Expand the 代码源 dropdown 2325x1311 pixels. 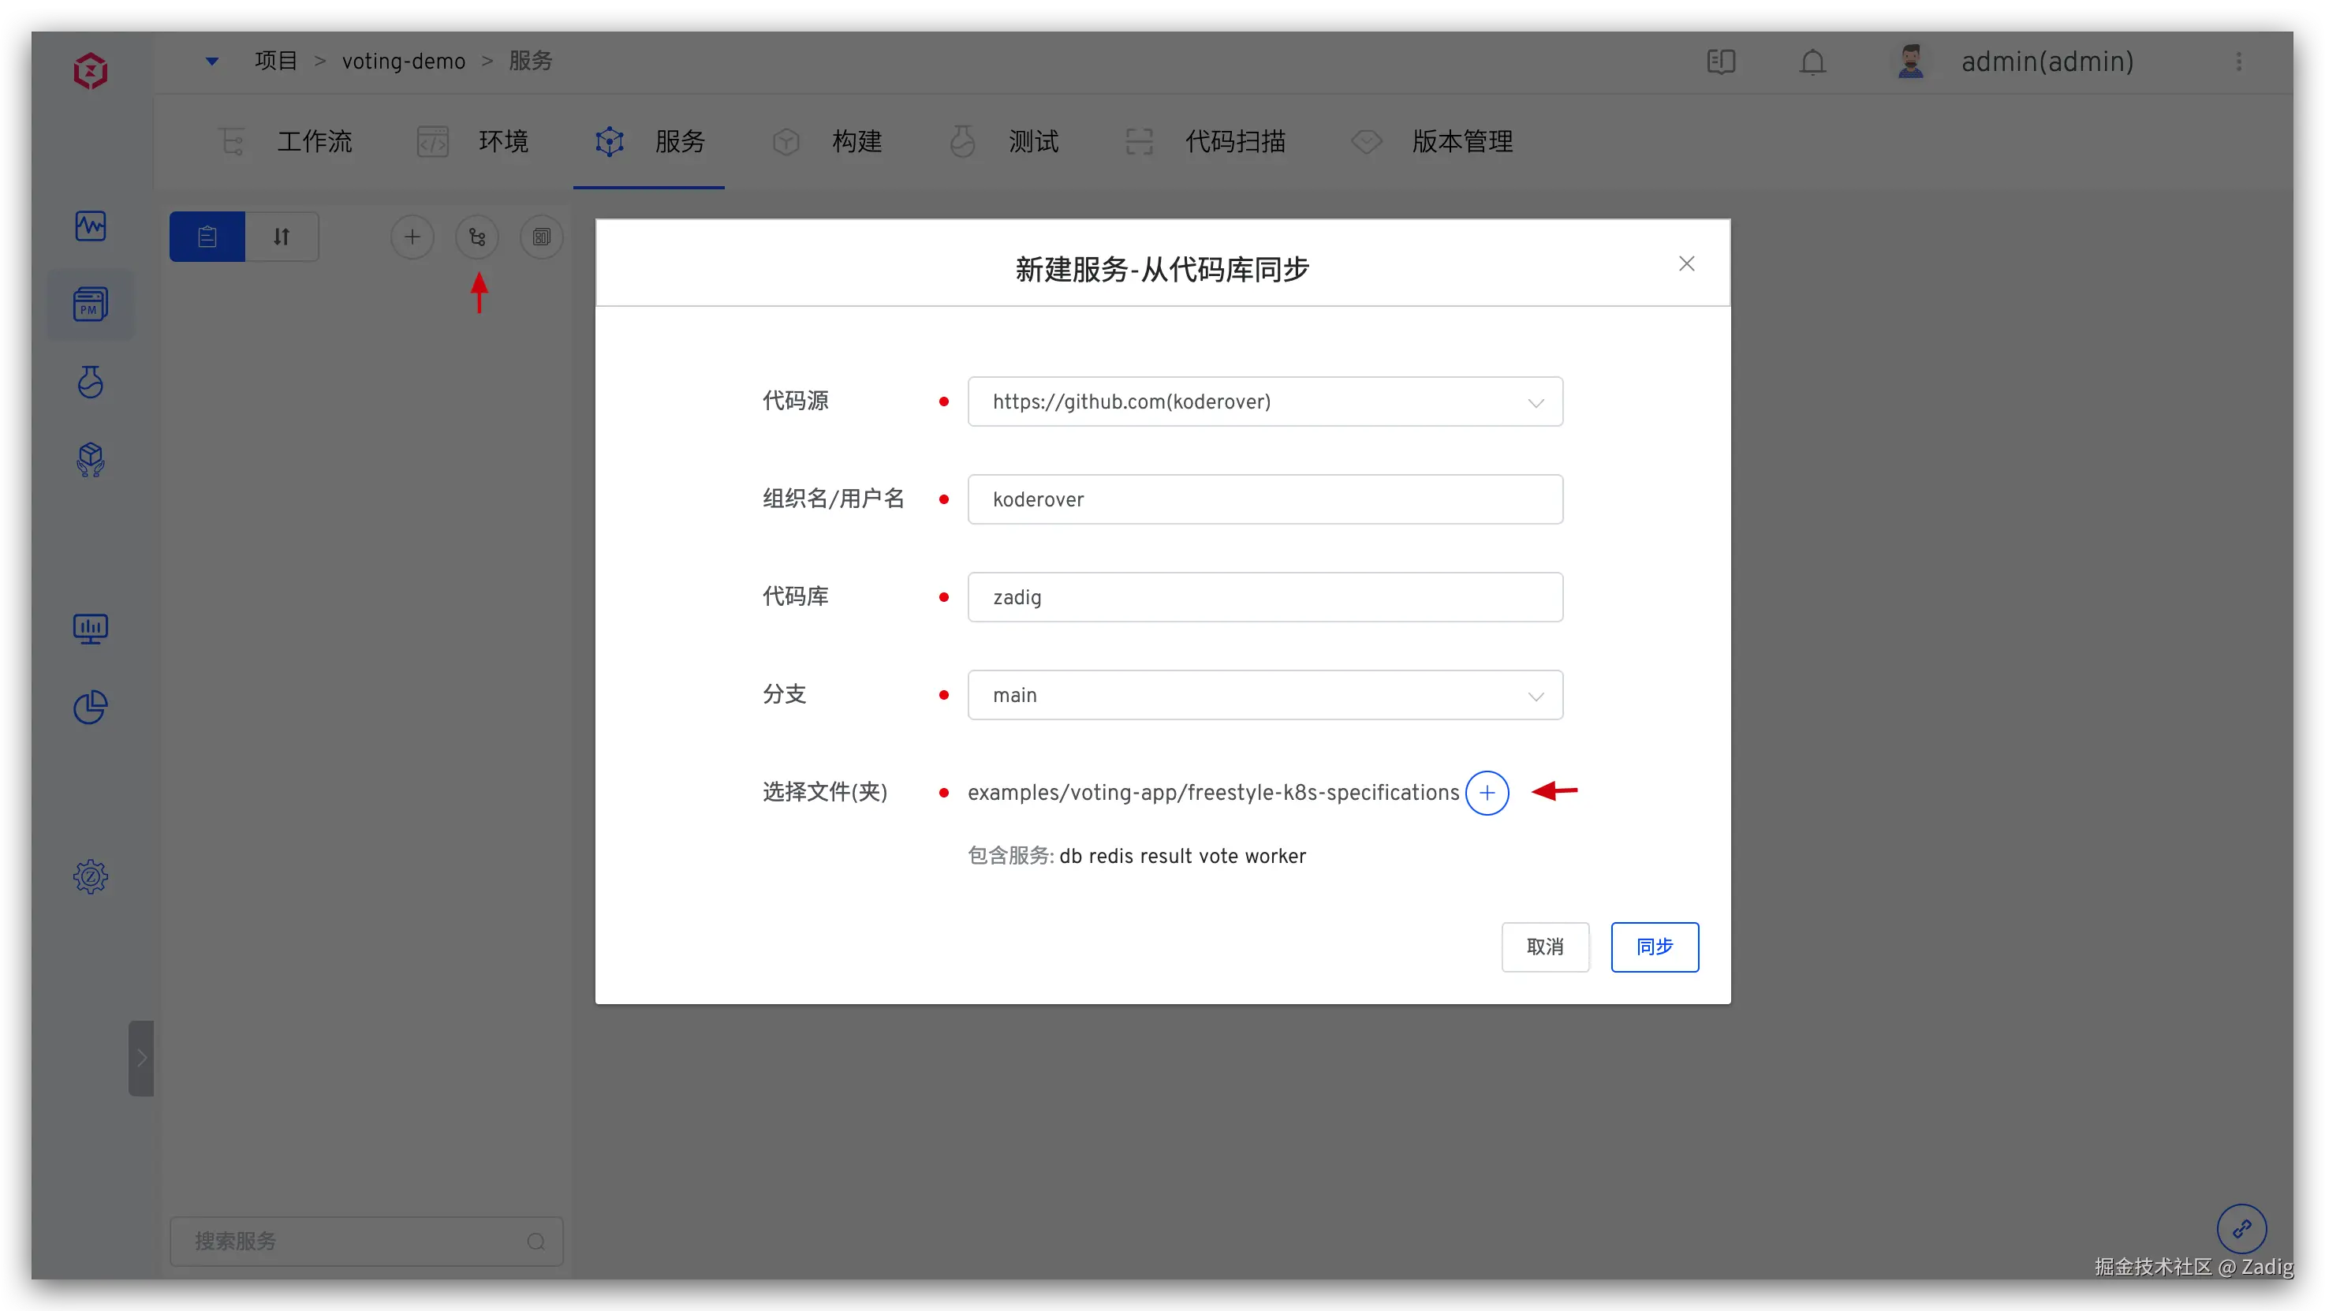point(1264,402)
